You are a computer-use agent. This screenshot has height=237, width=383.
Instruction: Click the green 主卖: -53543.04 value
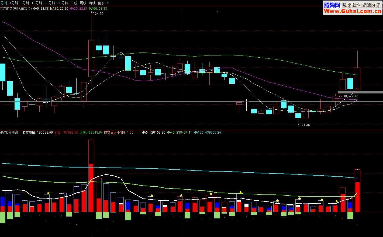point(91,133)
